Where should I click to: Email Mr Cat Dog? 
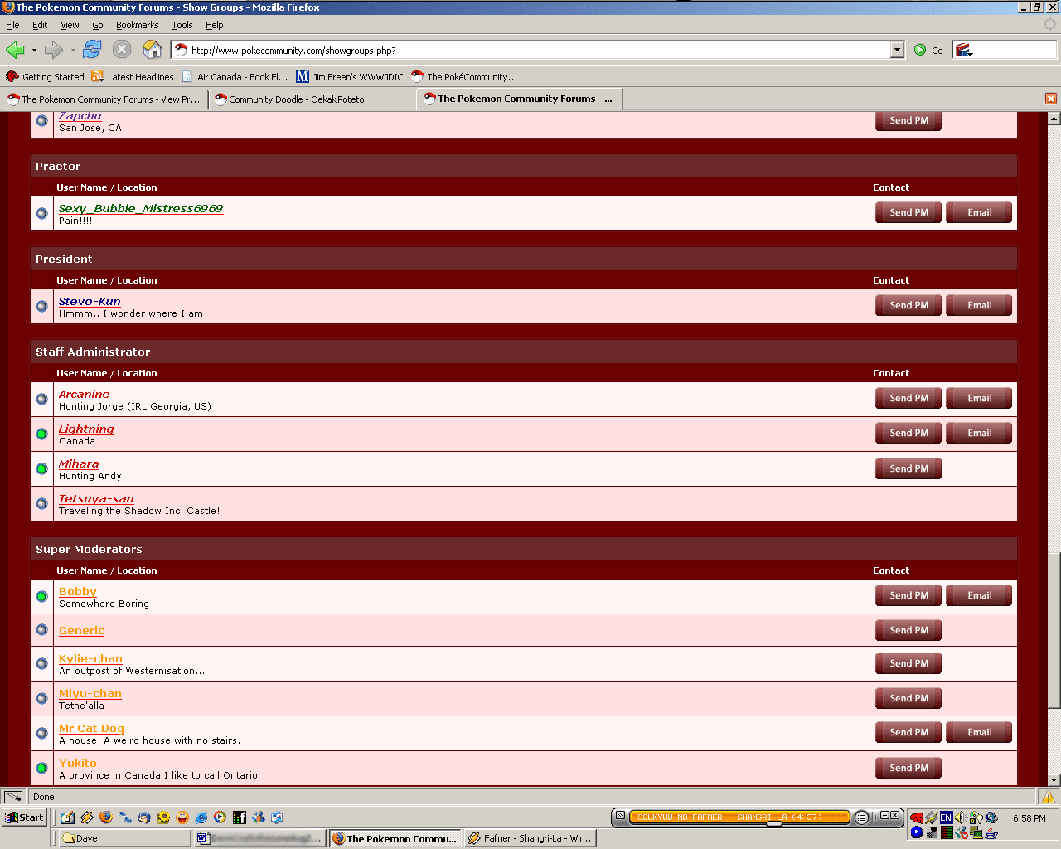[x=979, y=732]
